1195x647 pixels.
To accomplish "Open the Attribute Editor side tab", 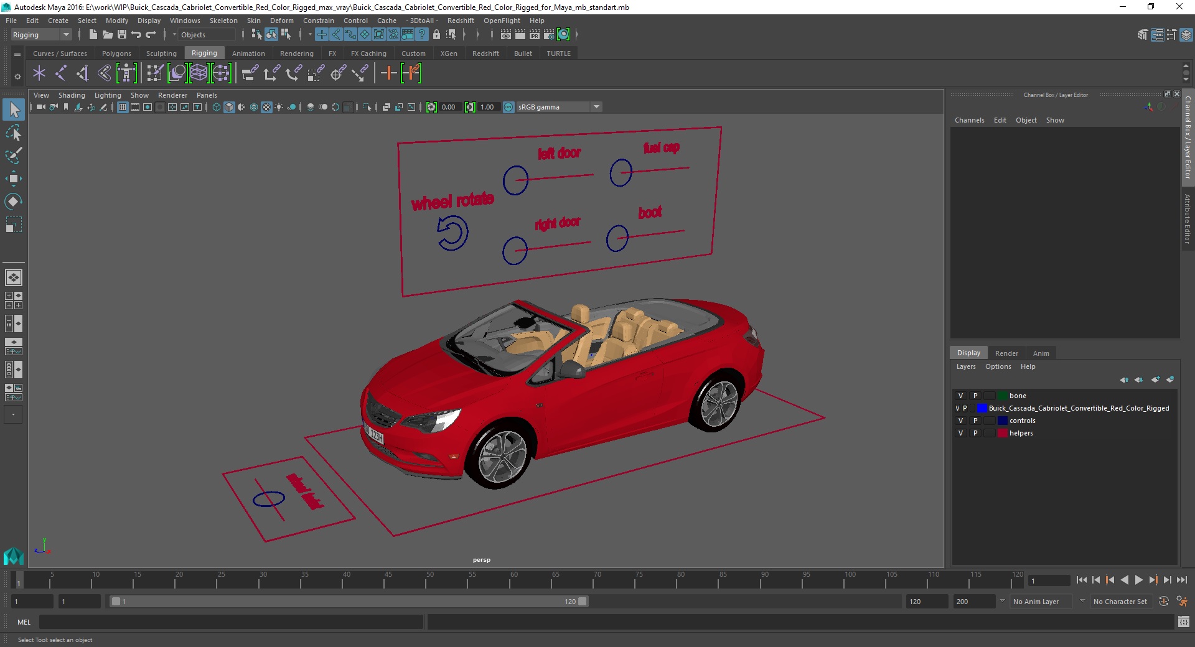I will click(x=1188, y=218).
